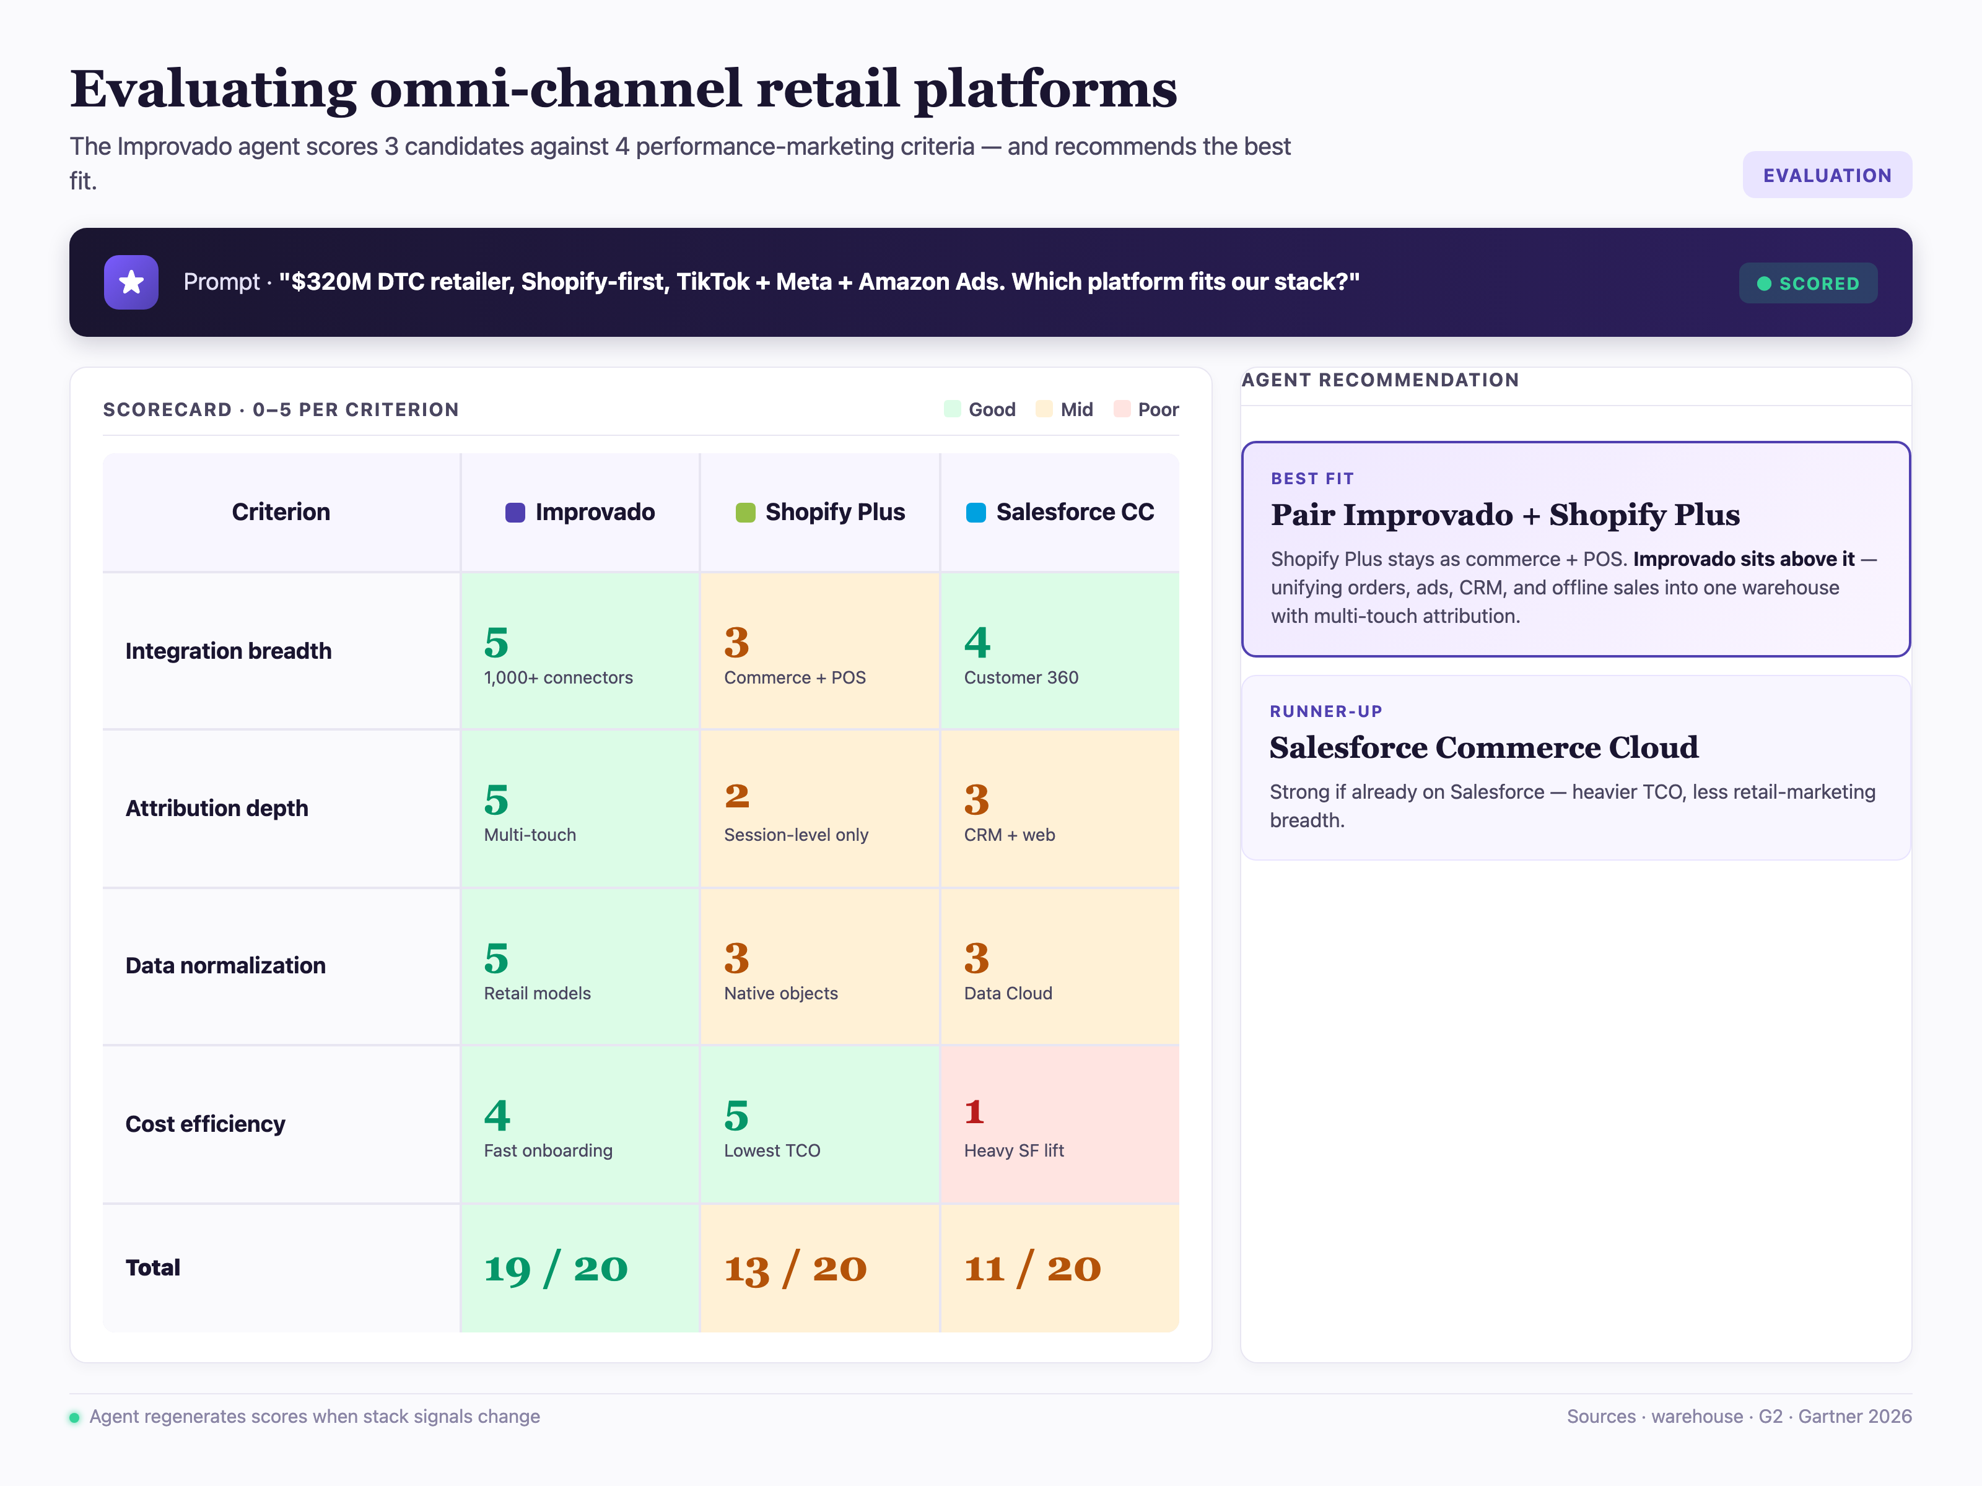
Task: Click the '11 / 20' total score
Action: coord(1032,1268)
